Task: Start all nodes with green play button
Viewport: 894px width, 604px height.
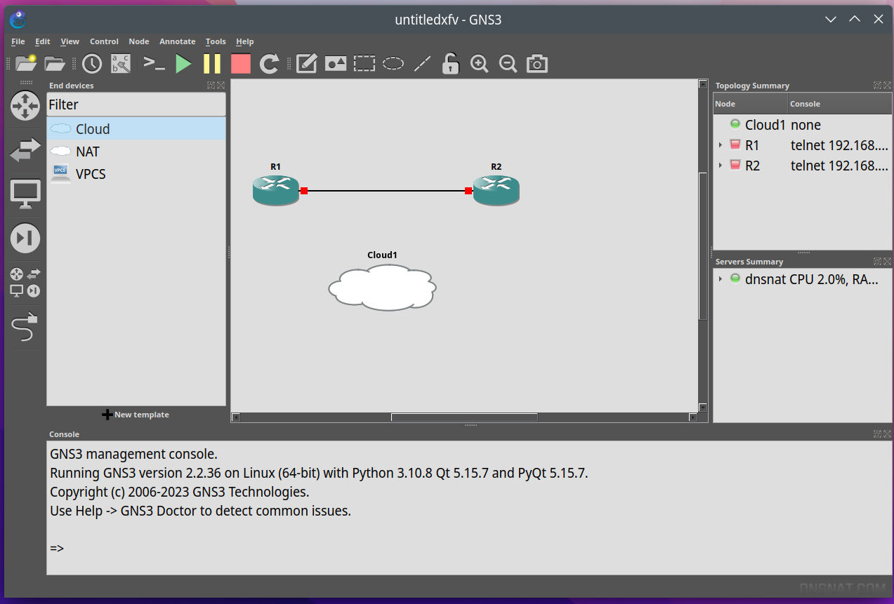Action: click(183, 64)
